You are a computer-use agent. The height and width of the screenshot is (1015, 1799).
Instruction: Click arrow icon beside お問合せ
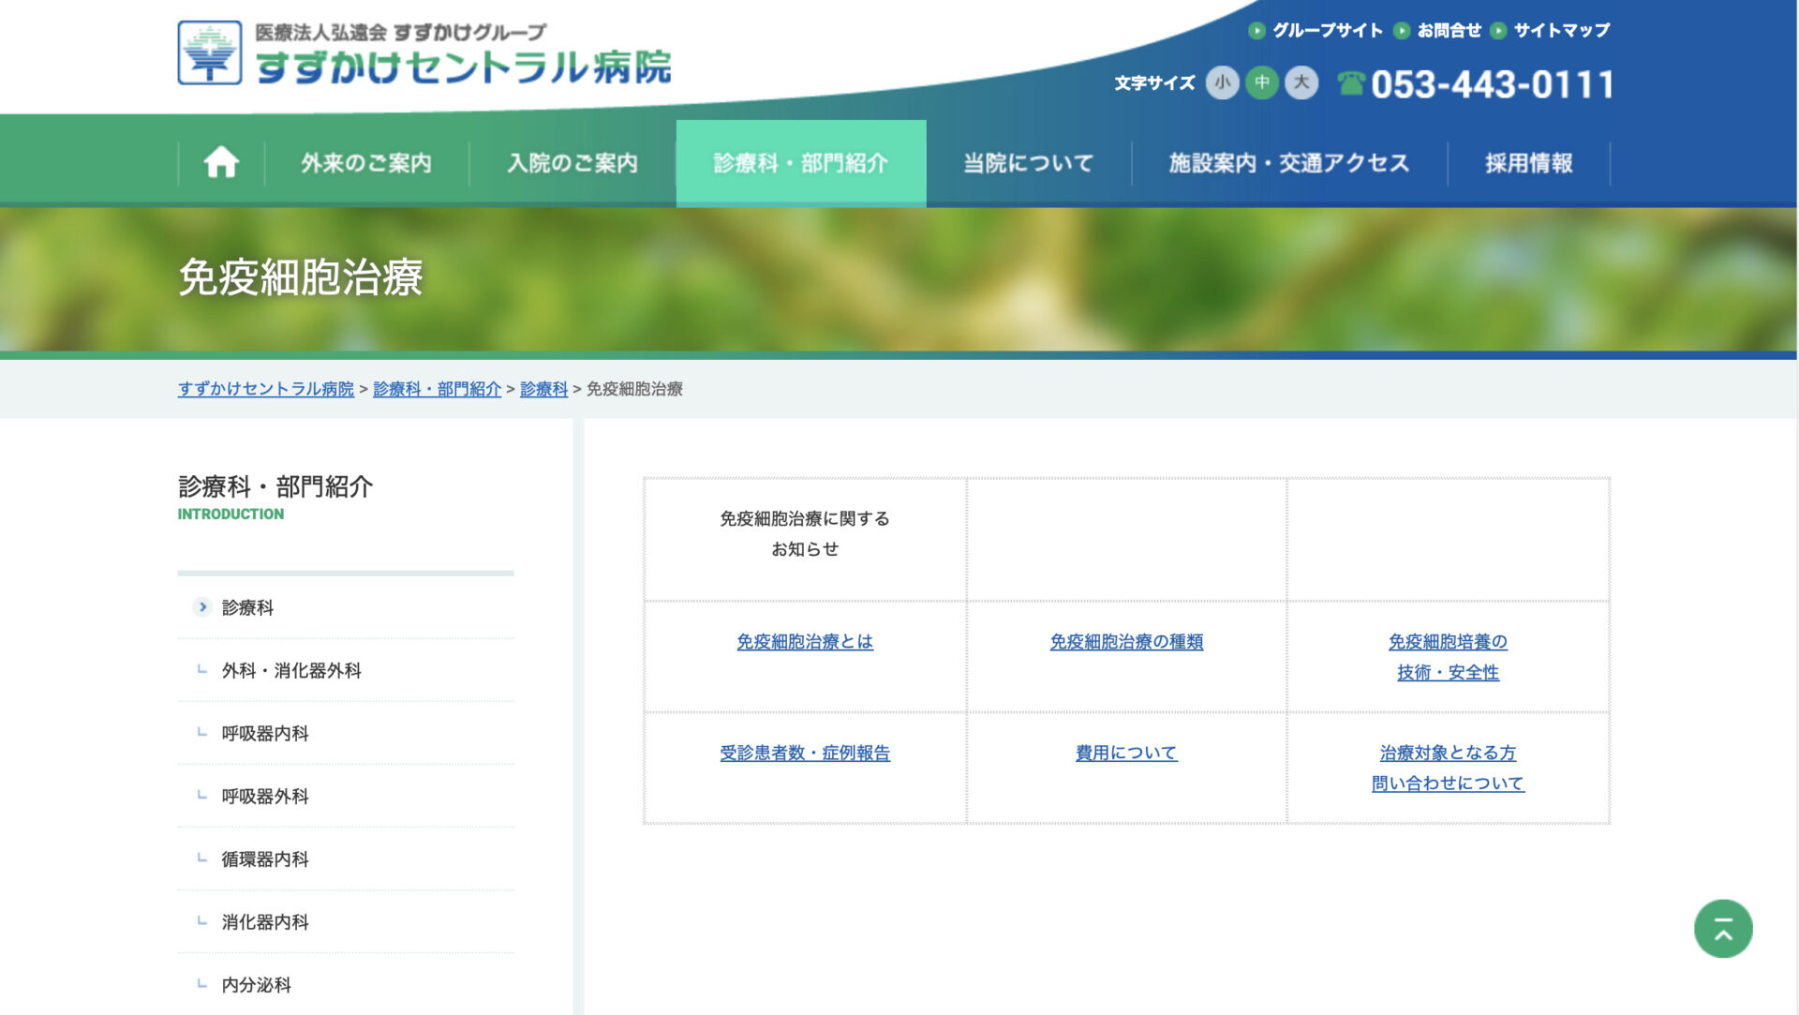click(1402, 31)
